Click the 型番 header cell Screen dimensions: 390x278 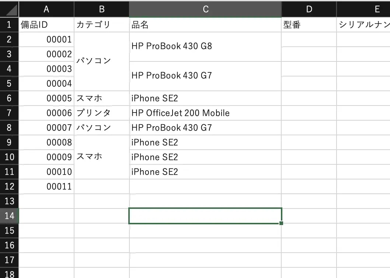click(x=309, y=25)
